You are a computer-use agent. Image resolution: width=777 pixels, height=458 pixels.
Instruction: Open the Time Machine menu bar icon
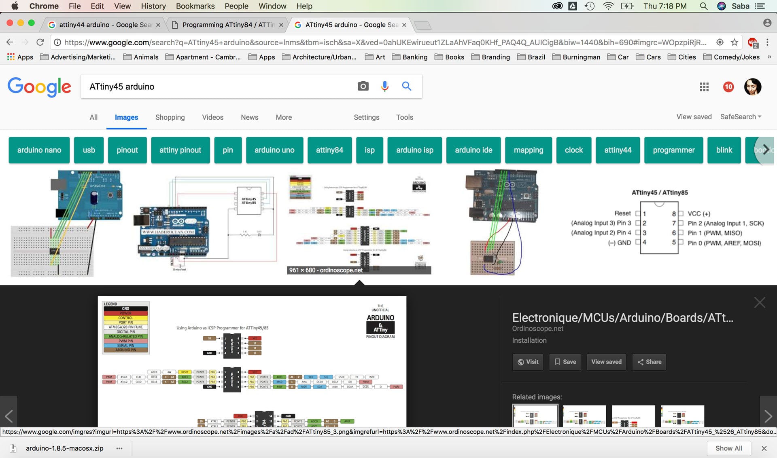(590, 6)
